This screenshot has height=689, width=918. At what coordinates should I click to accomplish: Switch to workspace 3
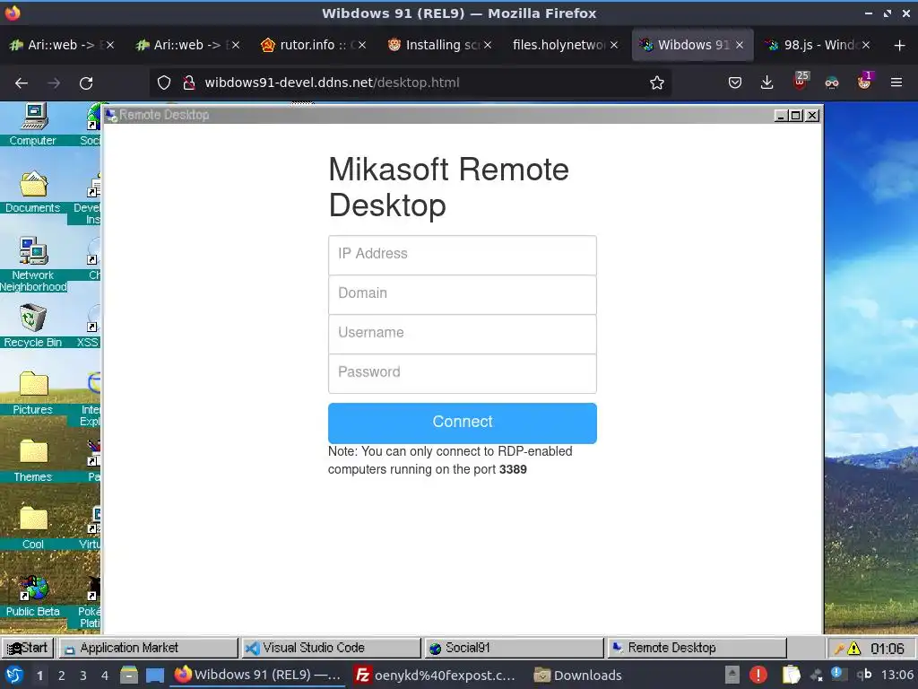(83, 676)
